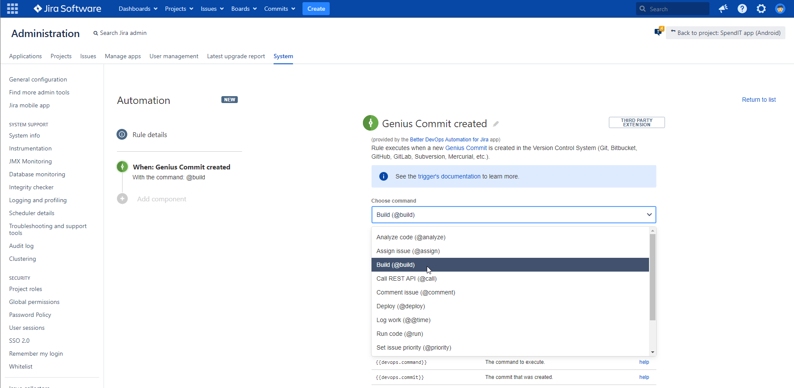This screenshot has width=794, height=388.
Task: Click the Return to list link
Action: click(x=759, y=100)
